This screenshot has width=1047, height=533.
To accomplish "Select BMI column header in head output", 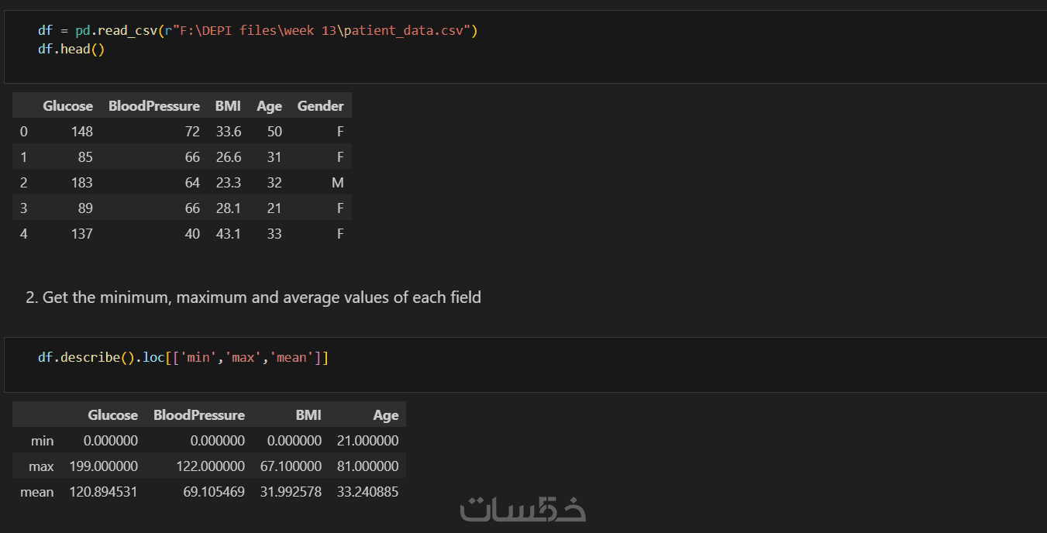I will pyautogui.click(x=228, y=106).
